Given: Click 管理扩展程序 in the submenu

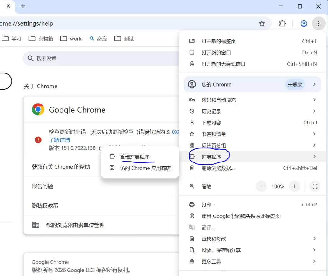Looking at the screenshot, I should click(x=140, y=157).
